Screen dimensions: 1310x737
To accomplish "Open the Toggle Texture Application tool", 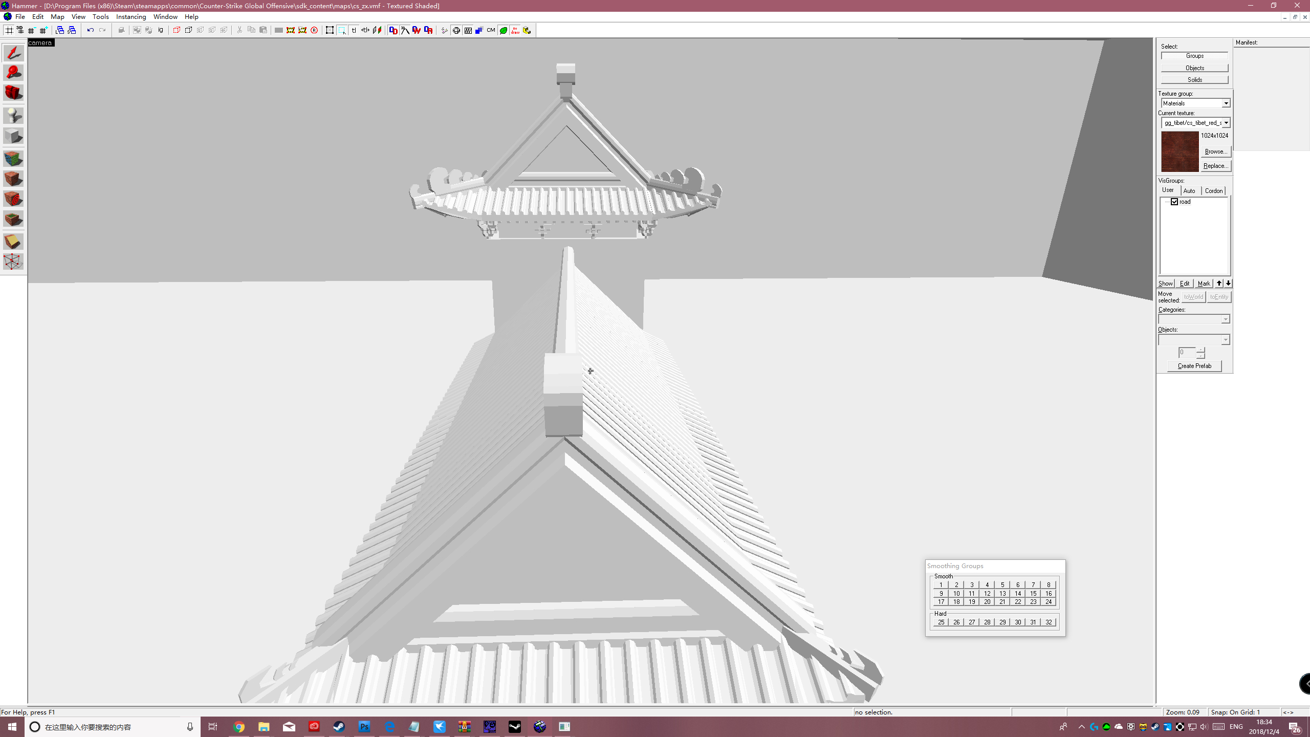I will click(13, 159).
